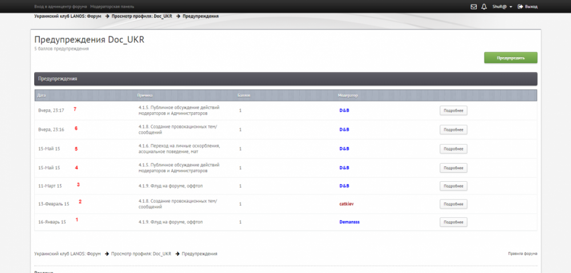This screenshot has height=273, width=571.
Task: Click the green Предупредить button
Action: click(510, 58)
